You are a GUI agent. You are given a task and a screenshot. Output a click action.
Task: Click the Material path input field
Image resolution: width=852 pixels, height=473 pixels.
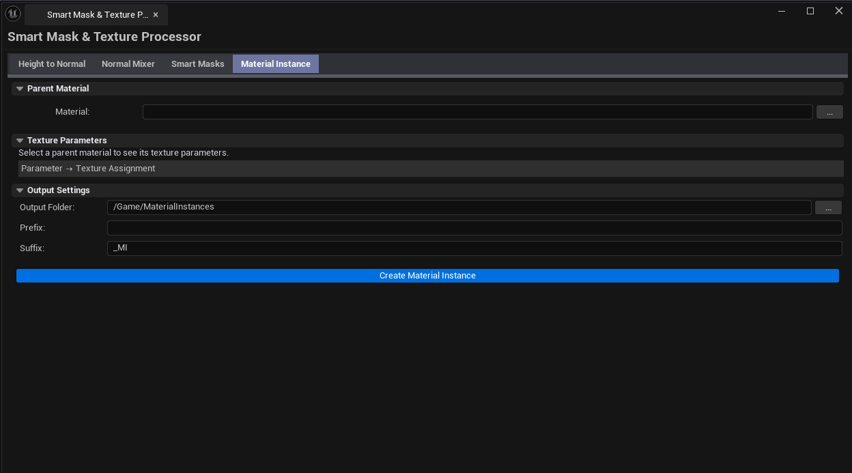[x=478, y=112]
